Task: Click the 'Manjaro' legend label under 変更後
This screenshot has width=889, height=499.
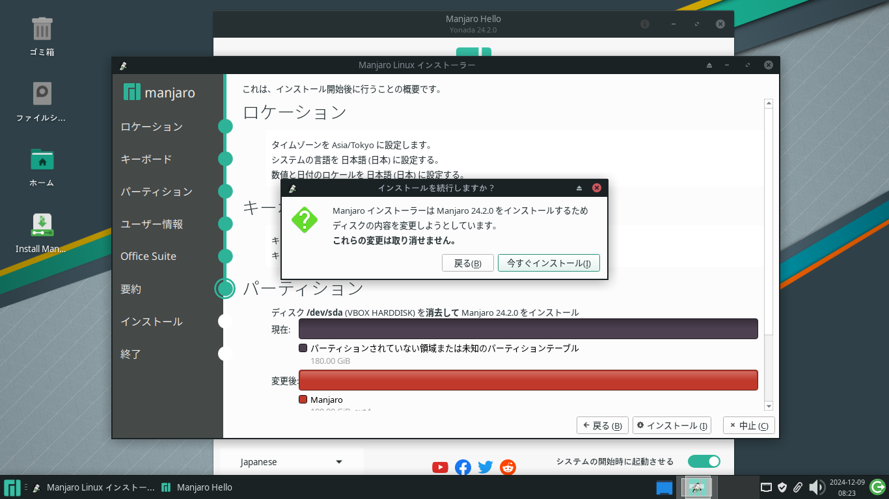Action: [327, 400]
